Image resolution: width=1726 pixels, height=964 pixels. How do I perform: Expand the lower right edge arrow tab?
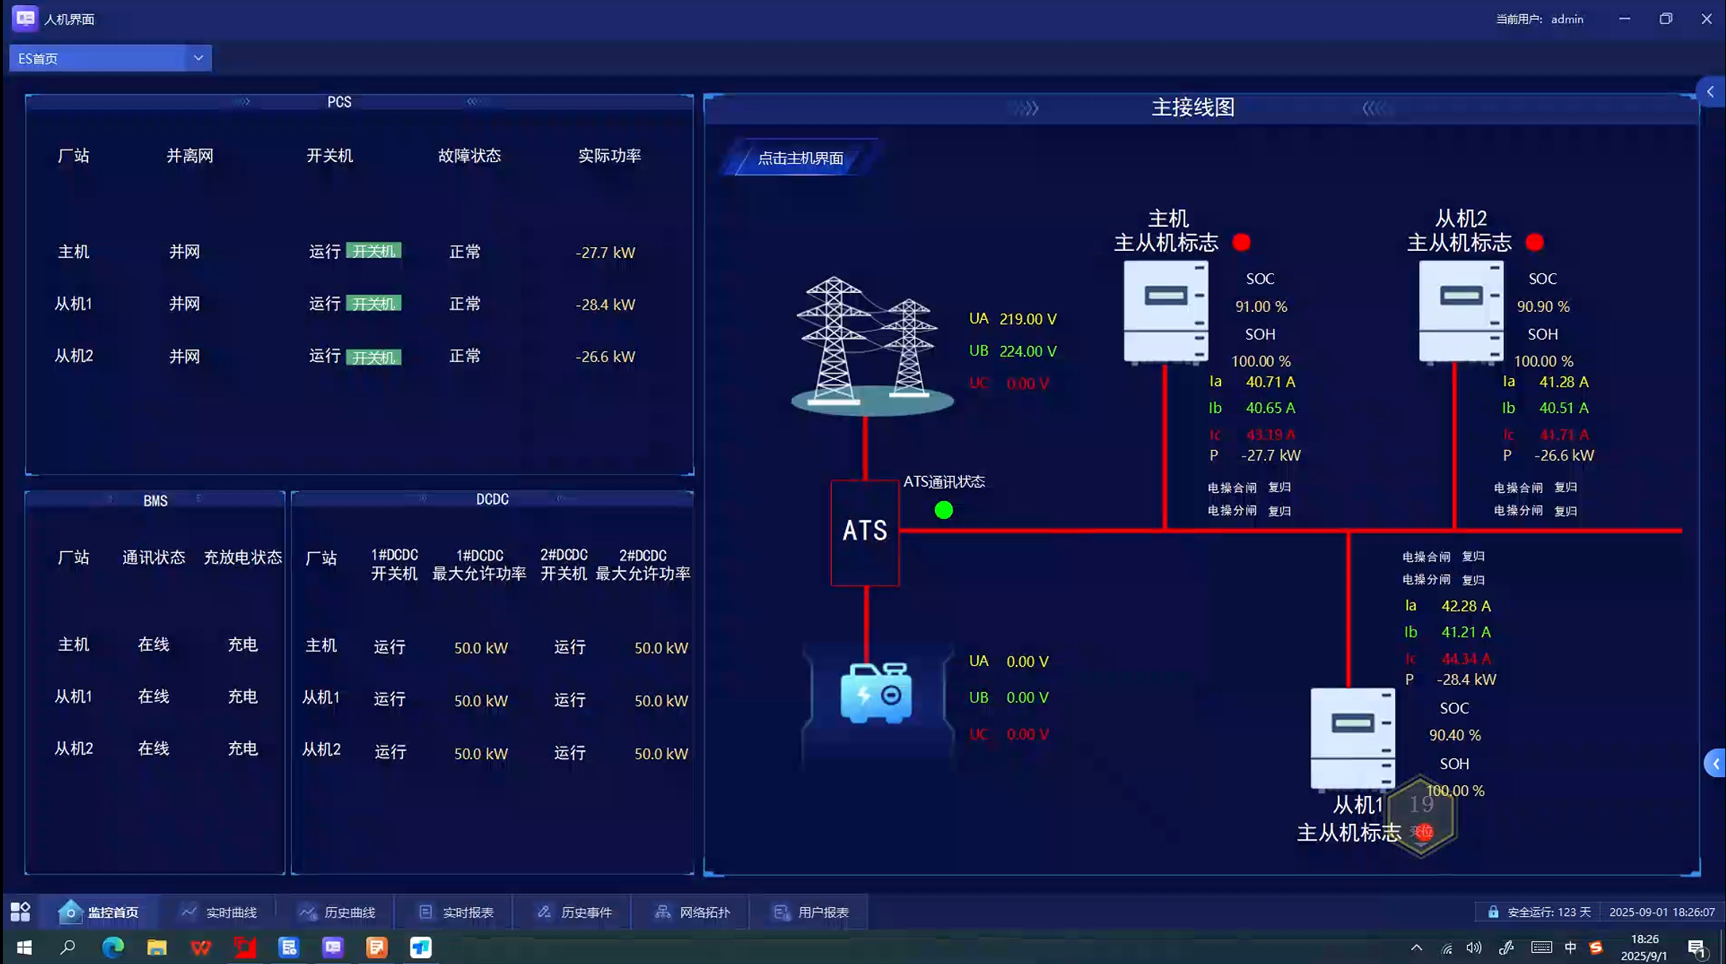(x=1715, y=764)
